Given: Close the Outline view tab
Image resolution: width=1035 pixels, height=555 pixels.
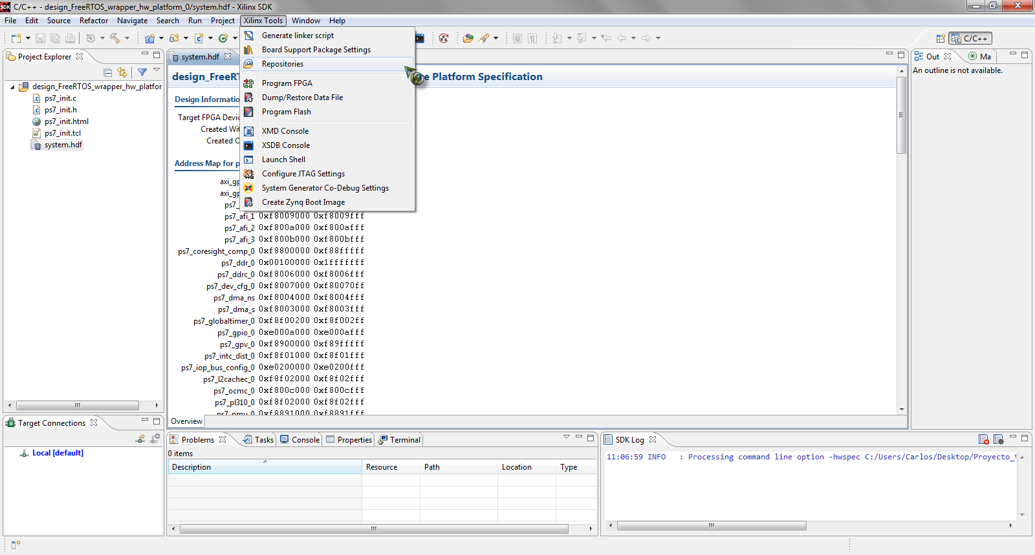Looking at the screenshot, I should pos(948,56).
